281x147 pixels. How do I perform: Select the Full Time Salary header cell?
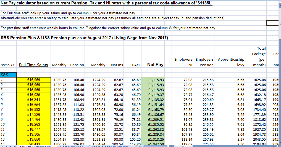click(x=33, y=65)
